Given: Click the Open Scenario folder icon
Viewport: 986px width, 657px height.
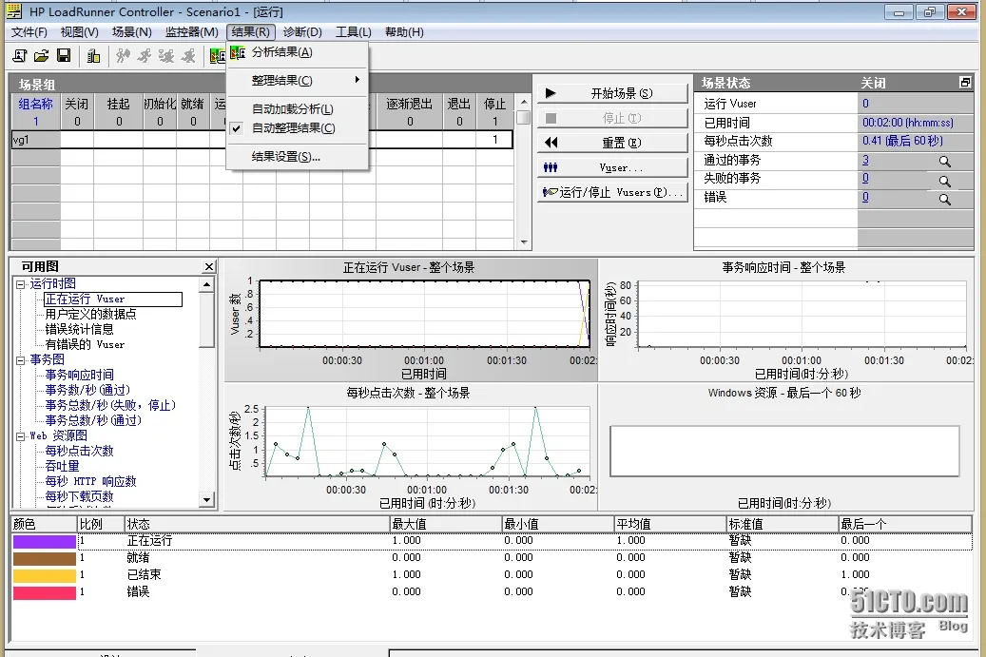Looking at the screenshot, I should [x=42, y=56].
